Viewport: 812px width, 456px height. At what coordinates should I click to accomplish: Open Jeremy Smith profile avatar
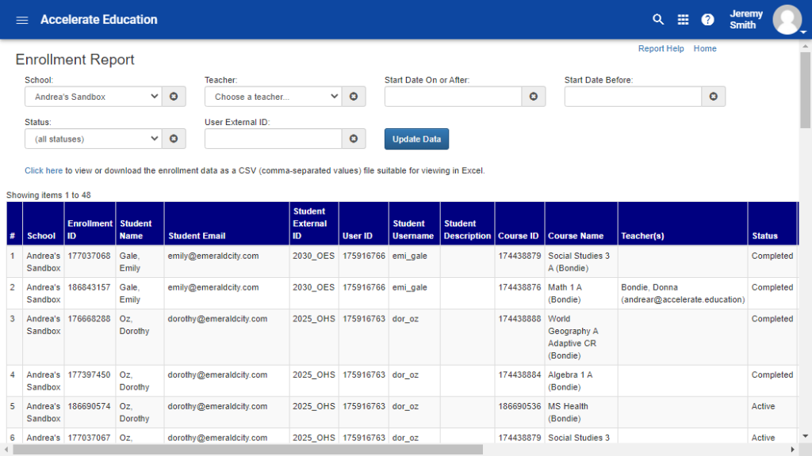pos(787,20)
